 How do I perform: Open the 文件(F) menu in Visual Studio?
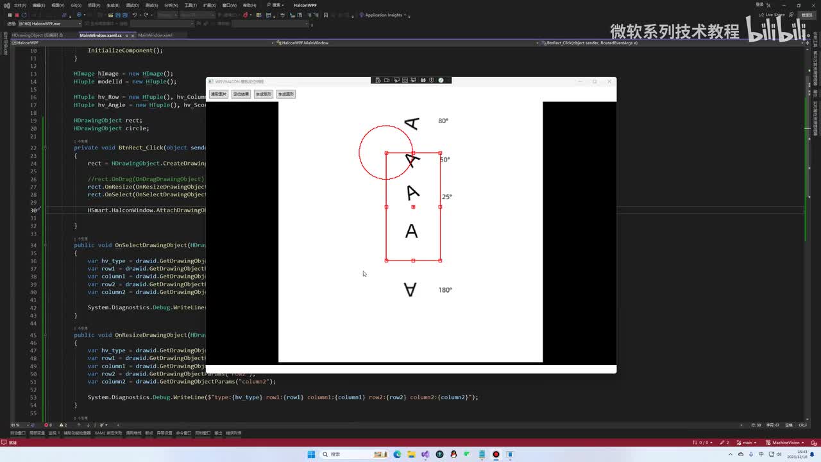[20, 5]
